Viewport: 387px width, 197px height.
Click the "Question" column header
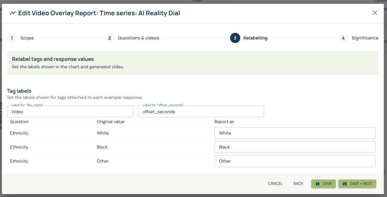click(x=19, y=121)
